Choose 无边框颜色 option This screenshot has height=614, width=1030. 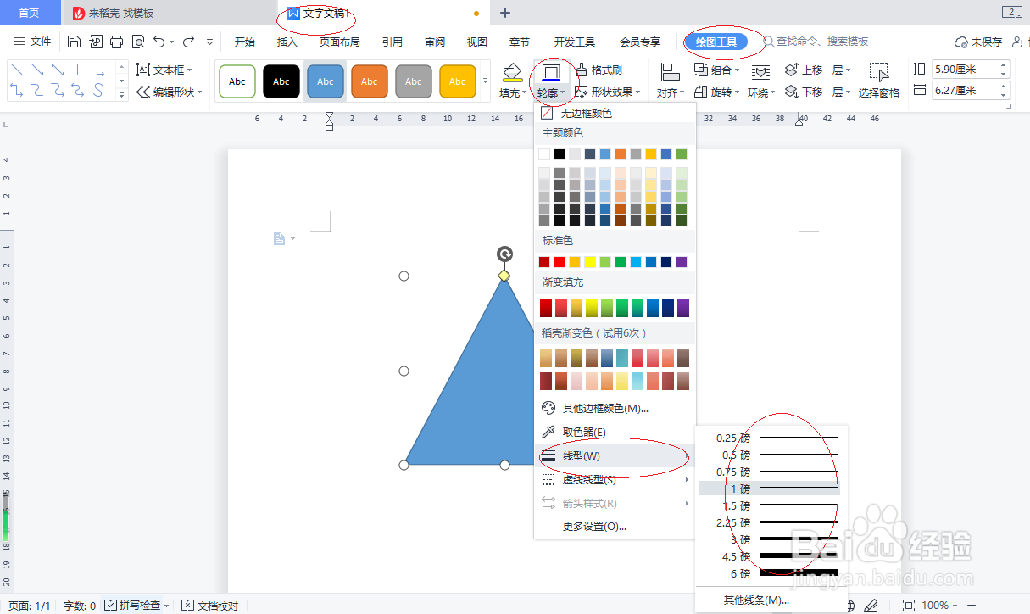tap(614, 113)
